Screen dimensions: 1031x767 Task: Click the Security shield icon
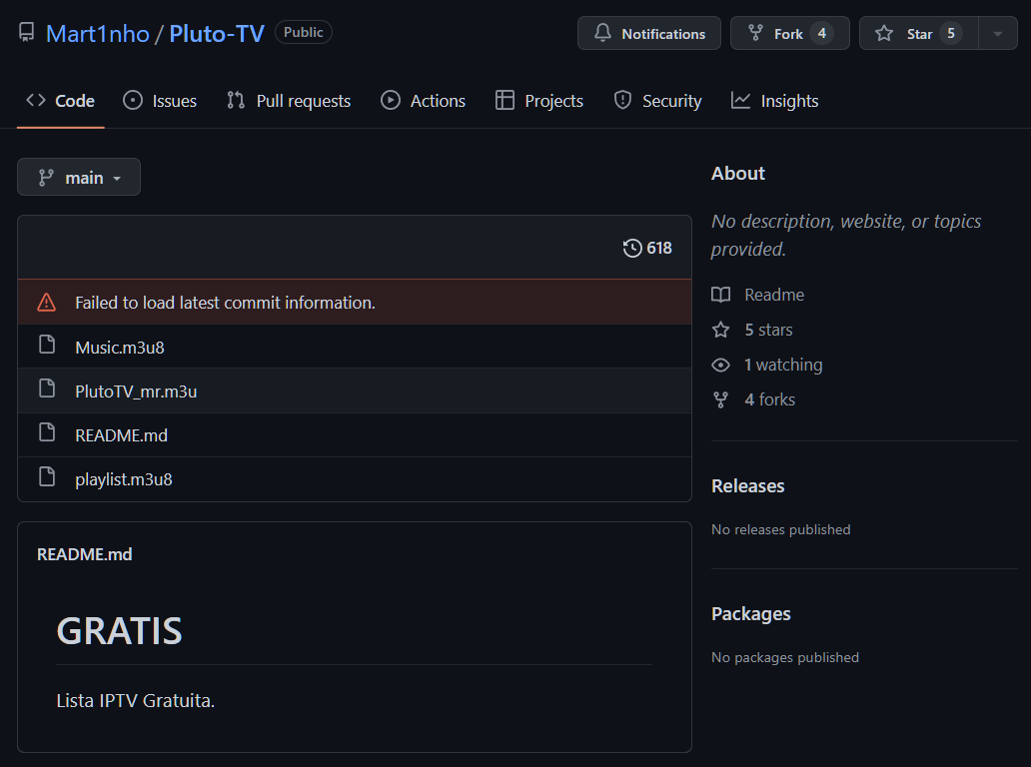coord(621,100)
